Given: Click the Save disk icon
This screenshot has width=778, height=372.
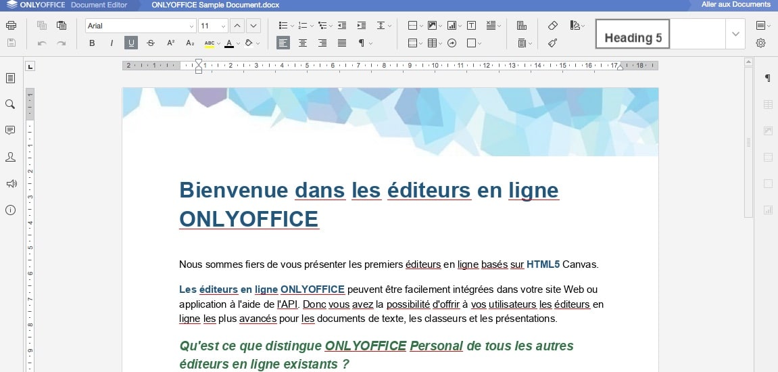Looking at the screenshot, I should [x=11, y=43].
